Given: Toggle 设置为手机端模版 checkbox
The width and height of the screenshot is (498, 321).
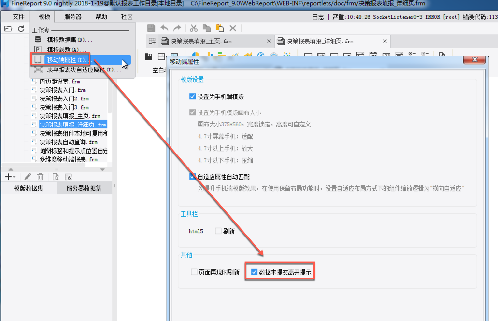Looking at the screenshot, I should [x=192, y=97].
